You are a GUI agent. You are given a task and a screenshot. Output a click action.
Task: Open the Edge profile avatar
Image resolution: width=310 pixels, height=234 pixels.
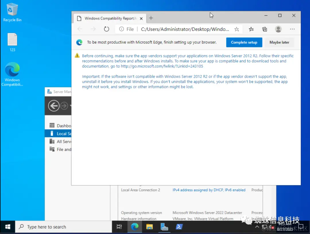coord(278,29)
